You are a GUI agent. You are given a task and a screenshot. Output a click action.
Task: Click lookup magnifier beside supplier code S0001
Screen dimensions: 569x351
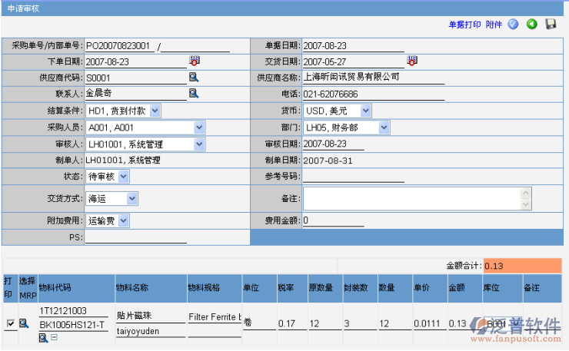pyautogui.click(x=194, y=78)
